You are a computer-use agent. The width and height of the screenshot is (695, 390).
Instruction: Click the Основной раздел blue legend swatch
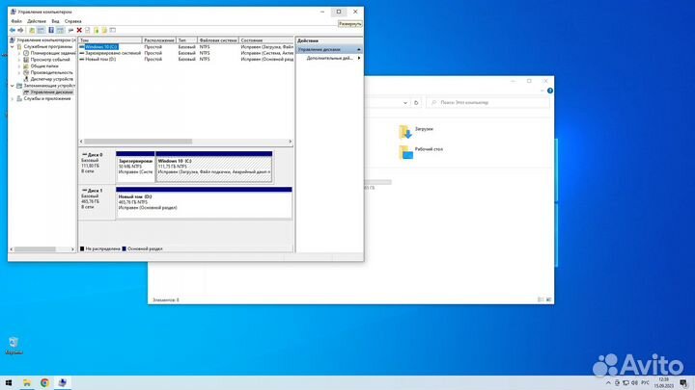[125, 249]
